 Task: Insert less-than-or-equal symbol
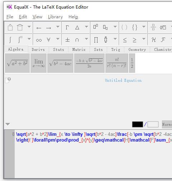(125, 40)
